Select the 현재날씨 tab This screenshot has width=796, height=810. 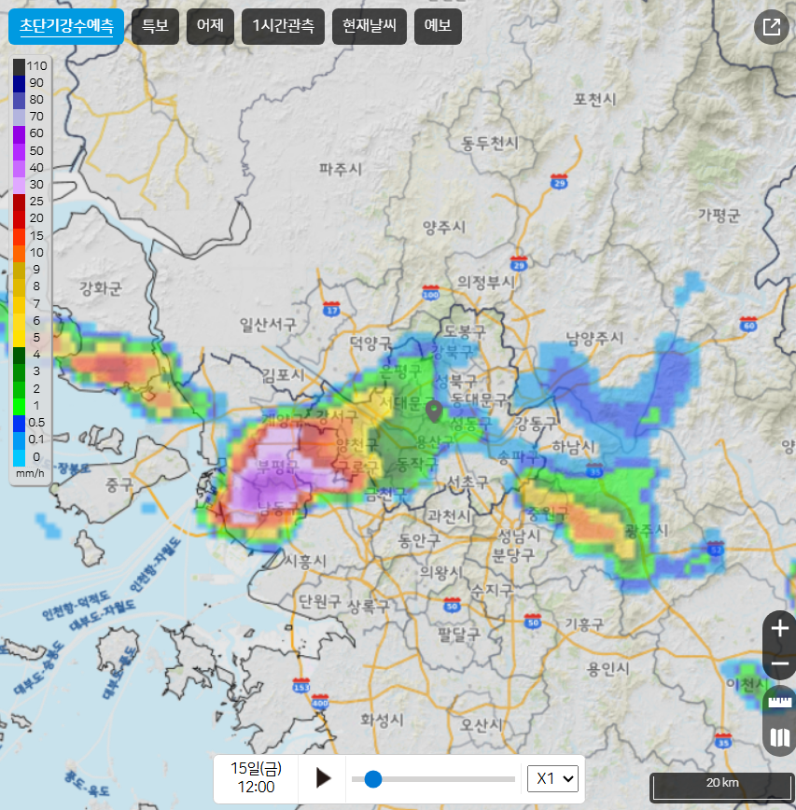(x=369, y=26)
